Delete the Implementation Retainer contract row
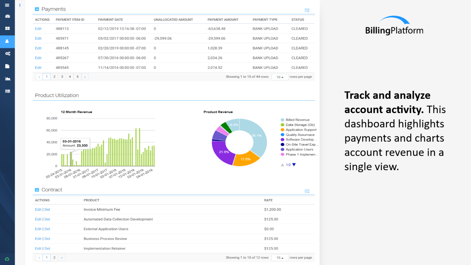Screen dimensions: 471x265 (x=47, y=248)
